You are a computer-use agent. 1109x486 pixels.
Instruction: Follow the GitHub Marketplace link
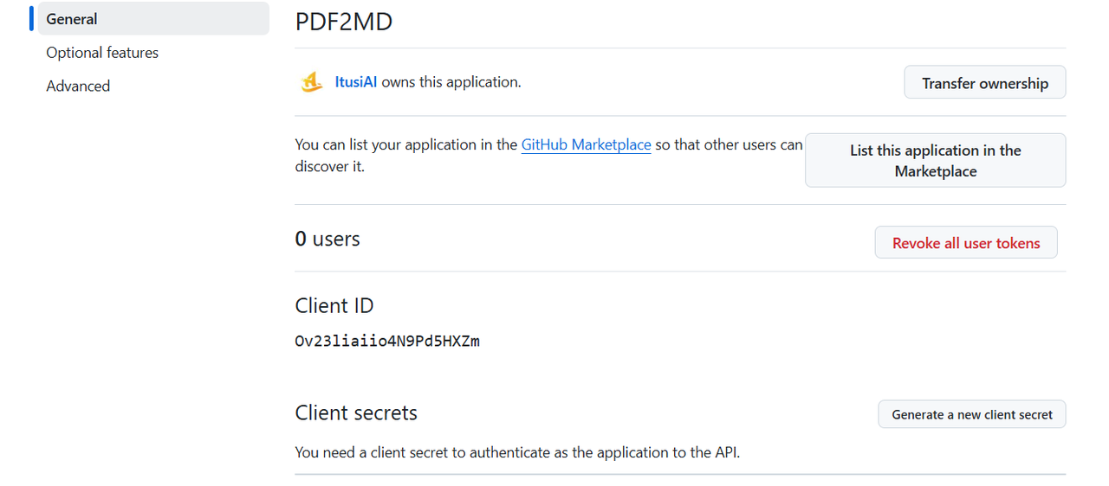click(586, 144)
